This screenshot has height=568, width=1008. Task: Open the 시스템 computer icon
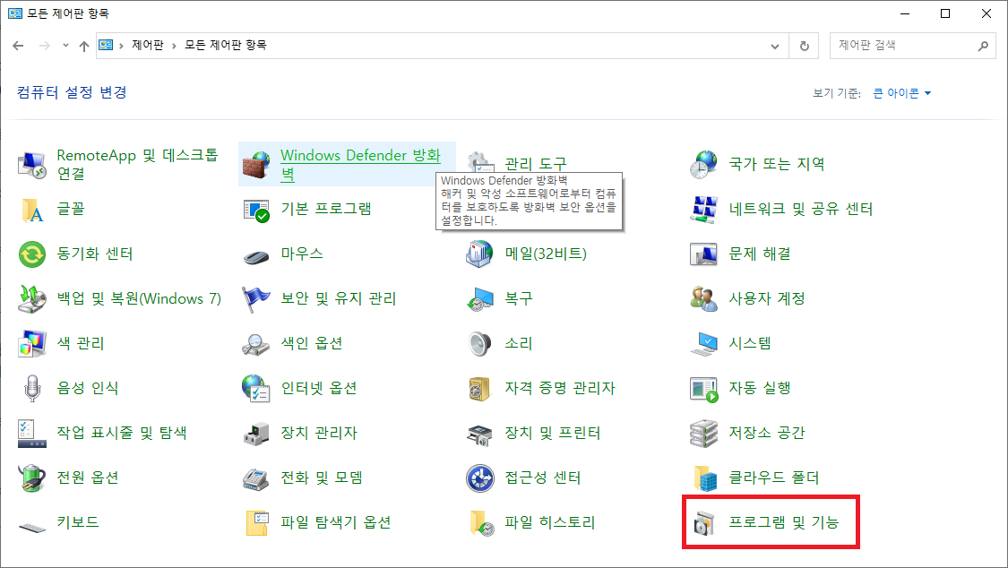704,344
